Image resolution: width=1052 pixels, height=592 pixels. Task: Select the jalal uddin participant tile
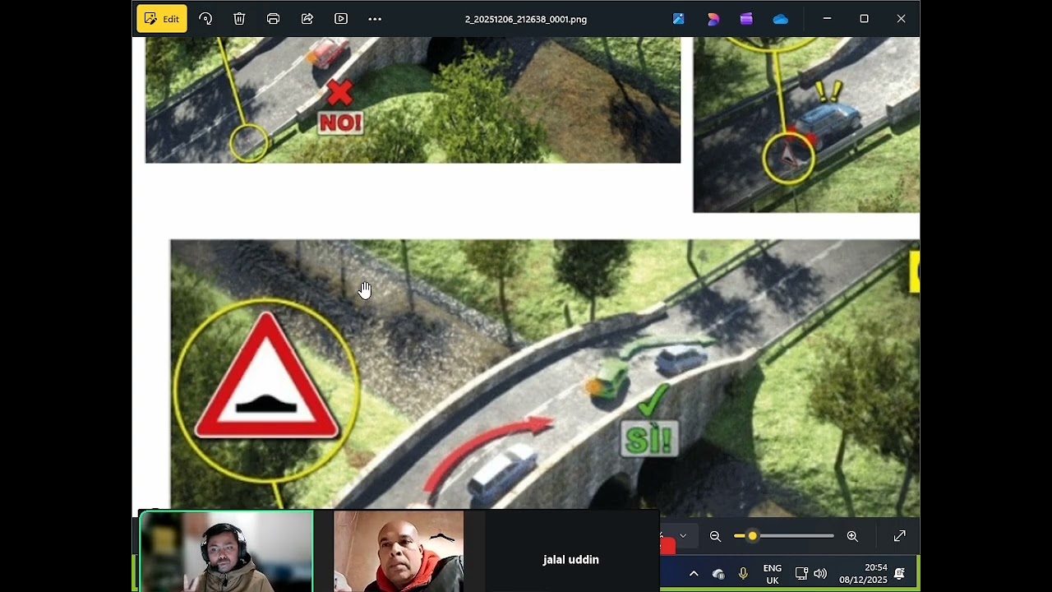coord(571,551)
